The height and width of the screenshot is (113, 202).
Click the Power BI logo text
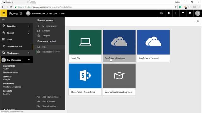click(x=16, y=13)
